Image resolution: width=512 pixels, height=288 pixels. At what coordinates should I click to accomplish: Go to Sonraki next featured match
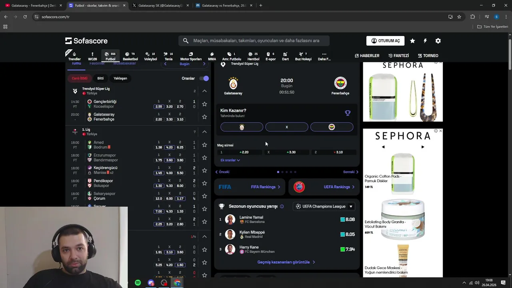coord(351,172)
